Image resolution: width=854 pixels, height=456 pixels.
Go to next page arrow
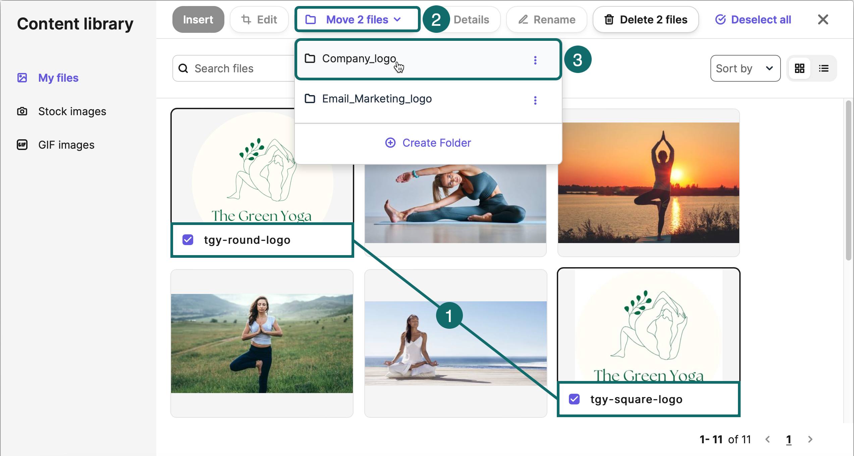[810, 439]
